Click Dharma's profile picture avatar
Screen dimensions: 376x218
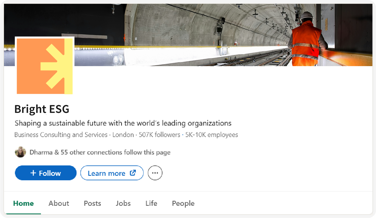[x=20, y=152]
